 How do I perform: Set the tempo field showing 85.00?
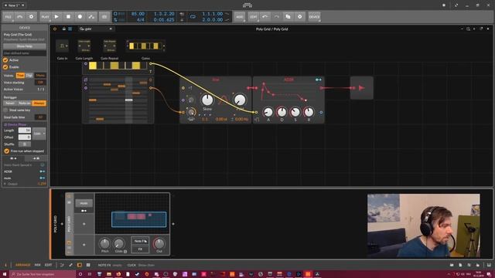point(138,14)
